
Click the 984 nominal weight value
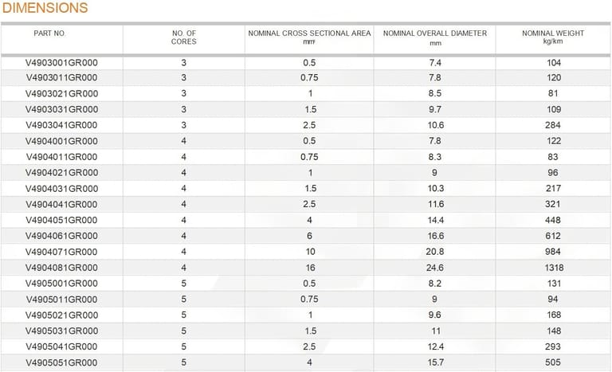click(x=553, y=252)
